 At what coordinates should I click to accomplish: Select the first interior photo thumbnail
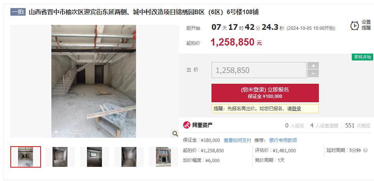[x=26, y=157]
